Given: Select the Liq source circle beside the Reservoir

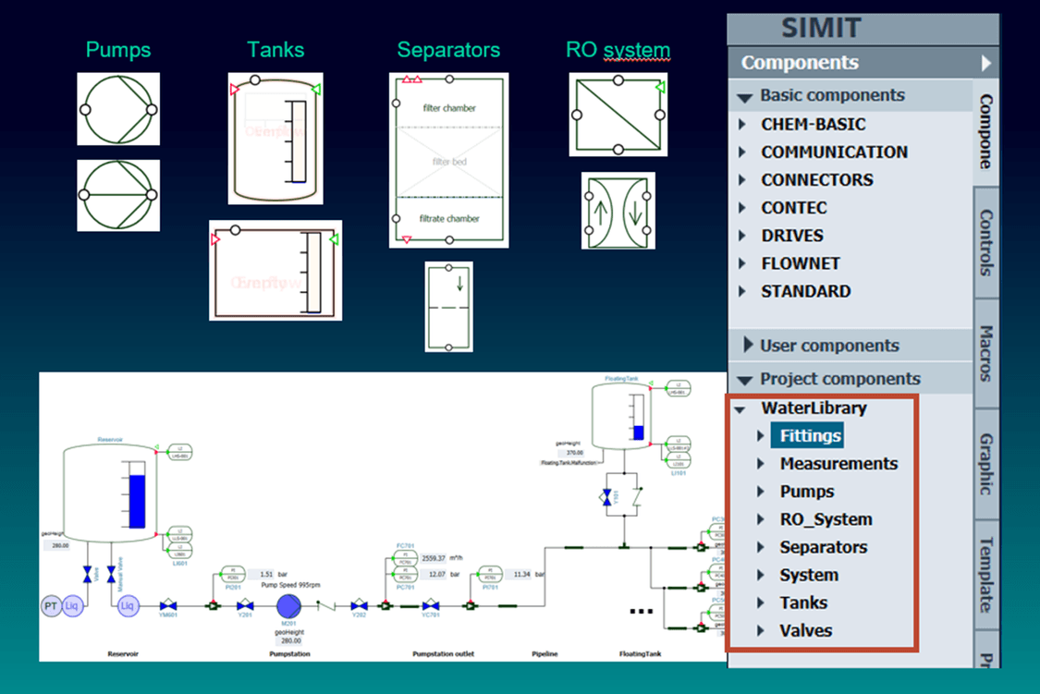Looking at the screenshot, I should pos(73,605).
